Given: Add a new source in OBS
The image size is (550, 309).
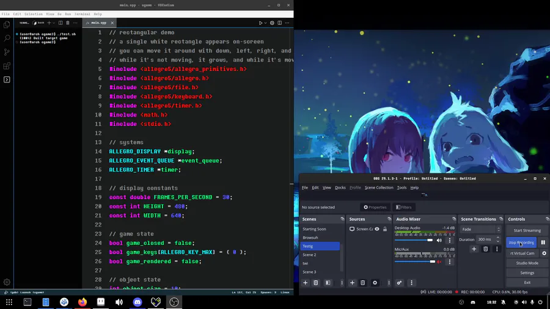Looking at the screenshot, I should pyautogui.click(x=352, y=283).
